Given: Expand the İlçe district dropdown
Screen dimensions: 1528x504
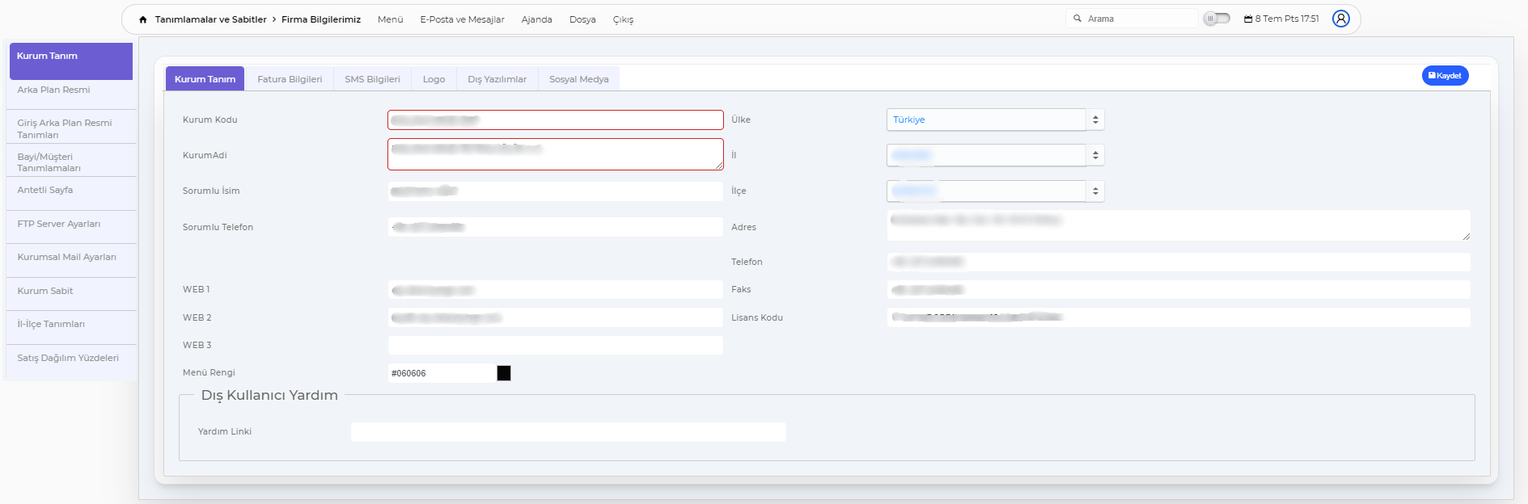Looking at the screenshot, I should (994, 191).
